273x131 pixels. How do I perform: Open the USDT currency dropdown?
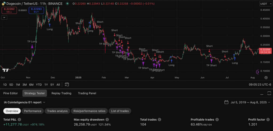pyautogui.click(x=265, y=3)
